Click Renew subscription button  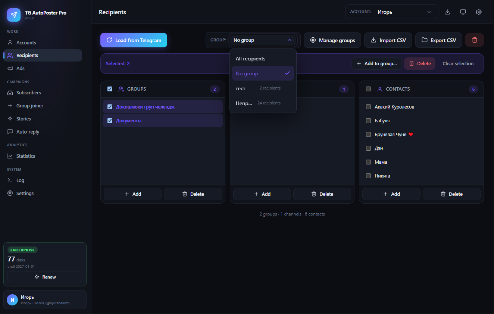[x=45, y=277]
